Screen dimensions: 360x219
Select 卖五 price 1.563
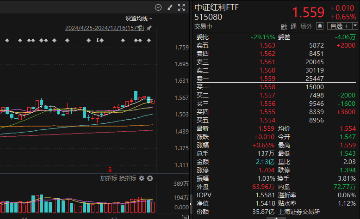(x=267, y=45)
